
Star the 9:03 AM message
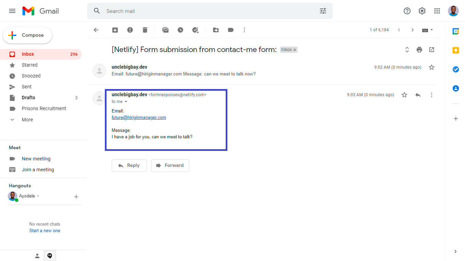pos(404,95)
